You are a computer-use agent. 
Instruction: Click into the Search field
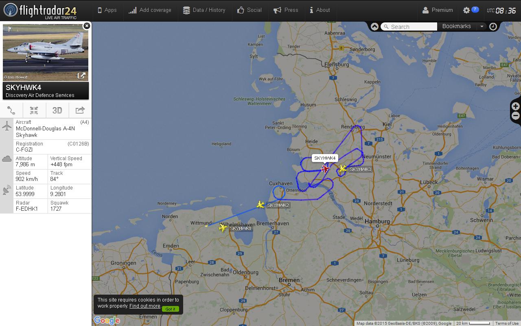click(409, 26)
